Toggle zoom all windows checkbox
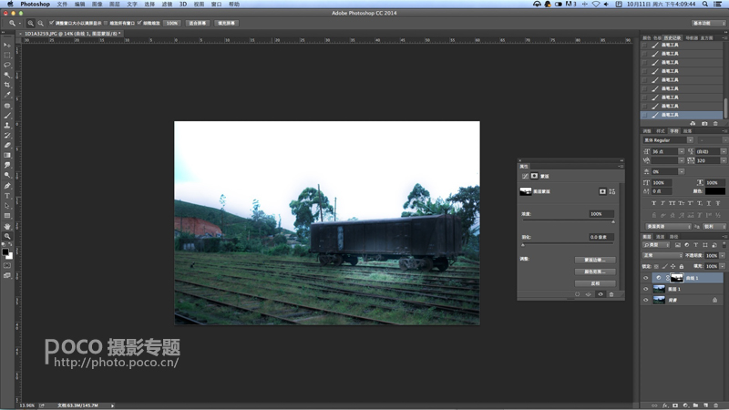This screenshot has height=410, width=729. (x=106, y=23)
